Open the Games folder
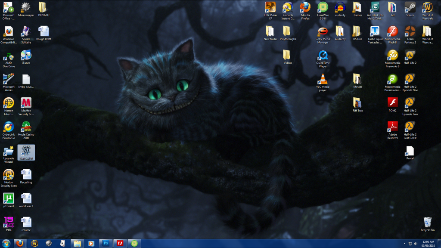The width and height of the screenshot is (441, 248). pyautogui.click(x=357, y=9)
